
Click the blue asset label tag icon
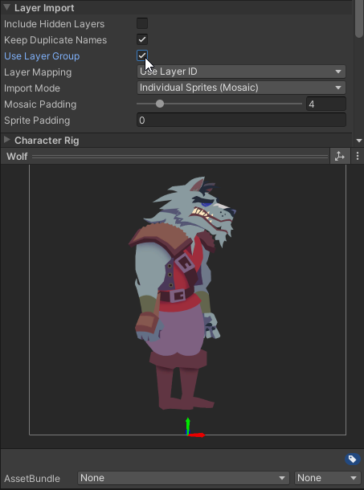coord(353,459)
